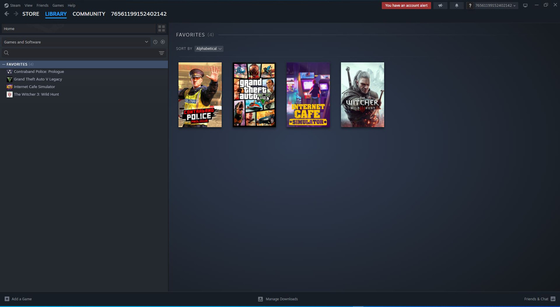Switch to the STORE tab
The image size is (560, 307).
[31, 14]
